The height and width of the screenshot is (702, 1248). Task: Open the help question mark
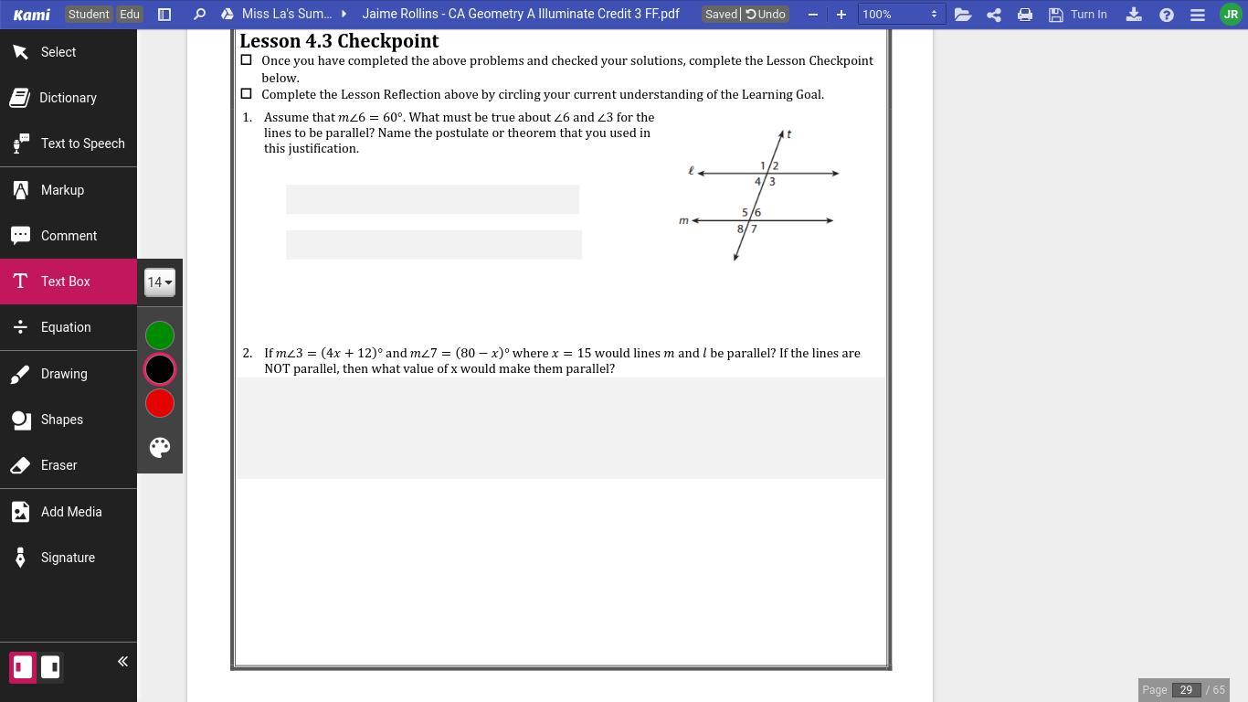1167,15
